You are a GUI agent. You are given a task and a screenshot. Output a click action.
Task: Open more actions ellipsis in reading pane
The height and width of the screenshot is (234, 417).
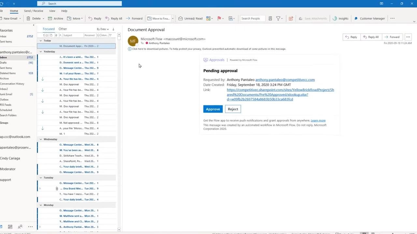(x=408, y=37)
